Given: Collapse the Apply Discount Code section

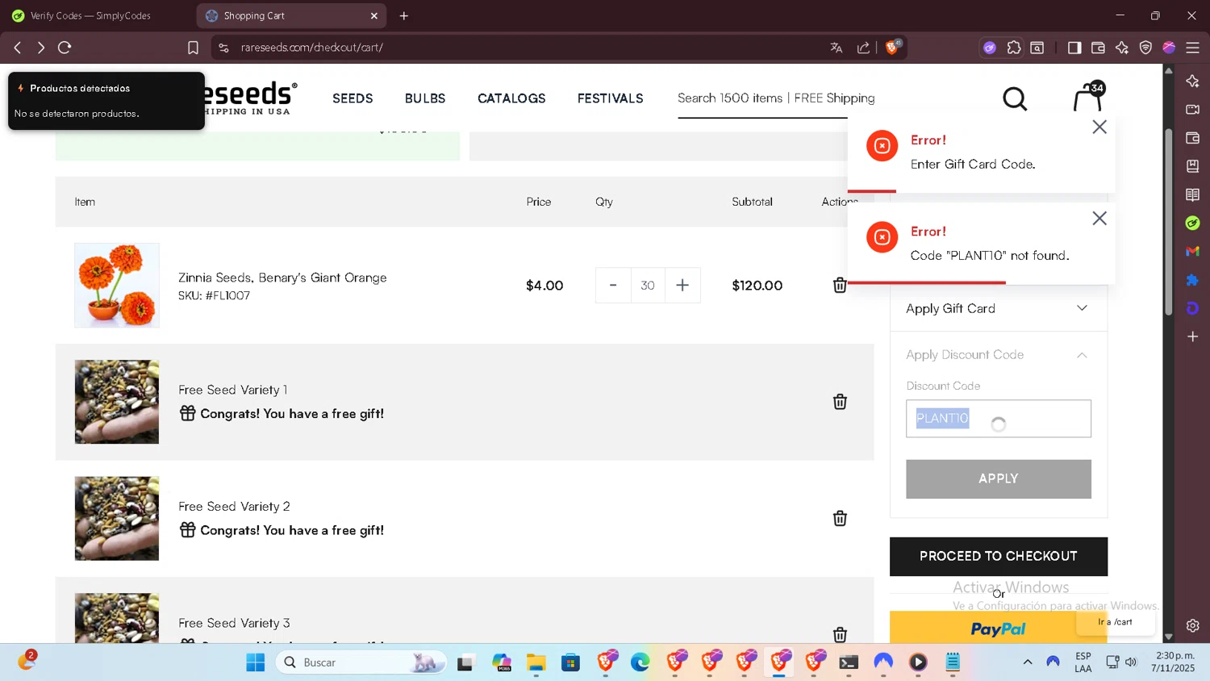Looking at the screenshot, I should click(998, 355).
